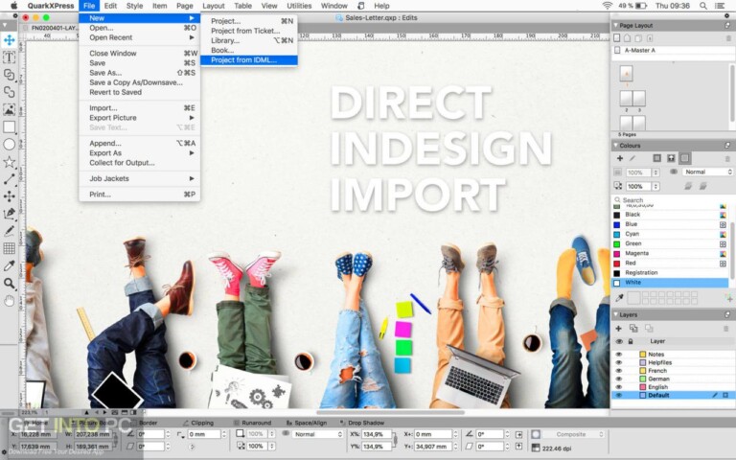This screenshot has height=460, width=736.
Task: Choose Save a Copy As/Downsave
Action: coord(139,82)
